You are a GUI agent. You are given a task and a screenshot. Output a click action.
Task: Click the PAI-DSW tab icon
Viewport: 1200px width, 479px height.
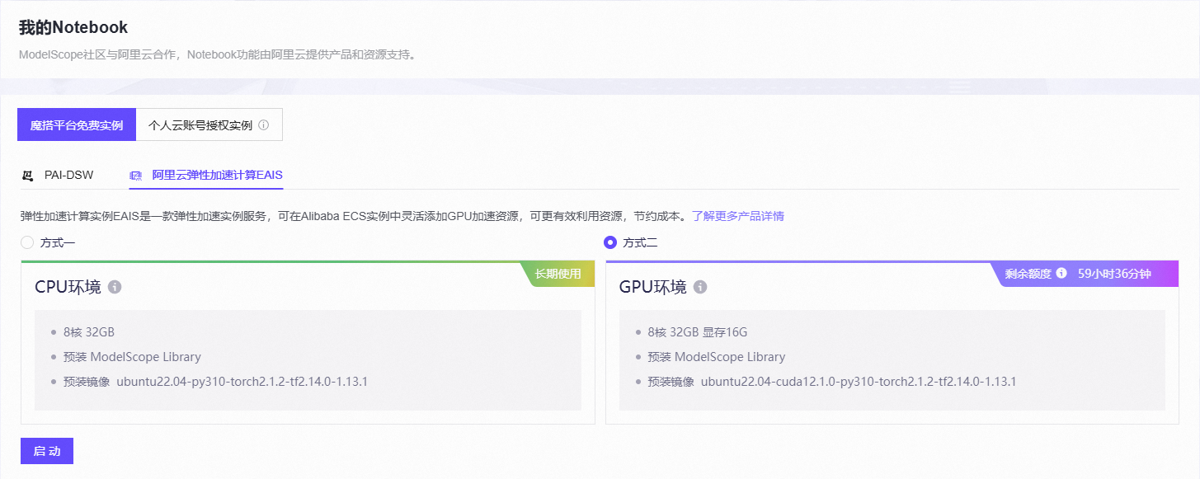(28, 175)
